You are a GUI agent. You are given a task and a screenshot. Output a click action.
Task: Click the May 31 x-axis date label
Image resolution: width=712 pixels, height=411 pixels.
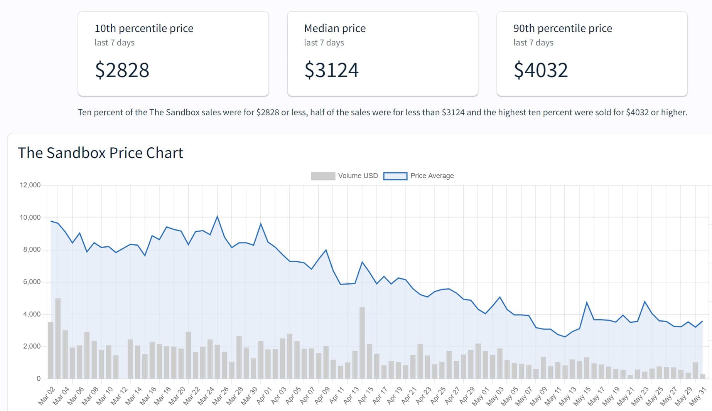click(x=698, y=396)
